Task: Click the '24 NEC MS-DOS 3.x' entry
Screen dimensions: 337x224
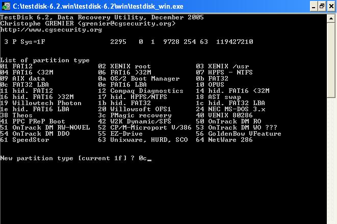Action: point(230,109)
